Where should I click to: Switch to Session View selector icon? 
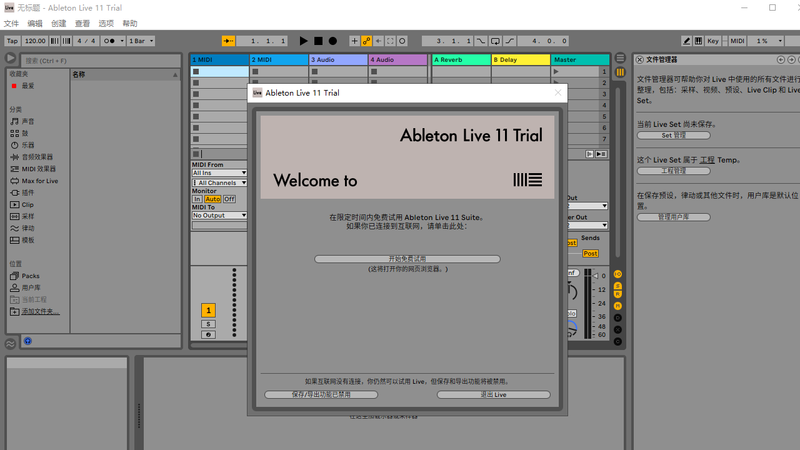pos(620,72)
